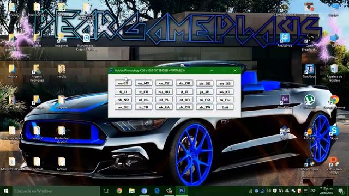Select the Papelera de reciclaje icon

click(334, 73)
